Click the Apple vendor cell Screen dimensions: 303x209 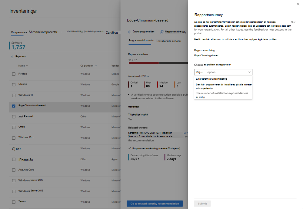[115, 159]
